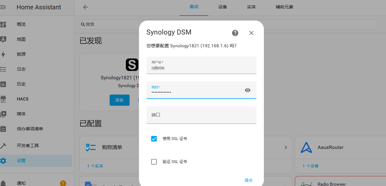The image size is (386, 186).
Task: Uncheck 使用 SSL 证书 checkbox
Action: [154, 139]
